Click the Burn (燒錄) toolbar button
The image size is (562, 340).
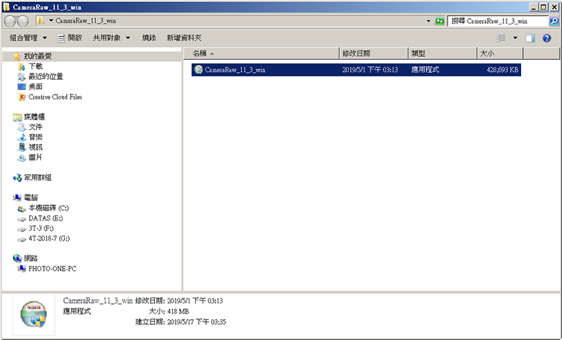[148, 37]
